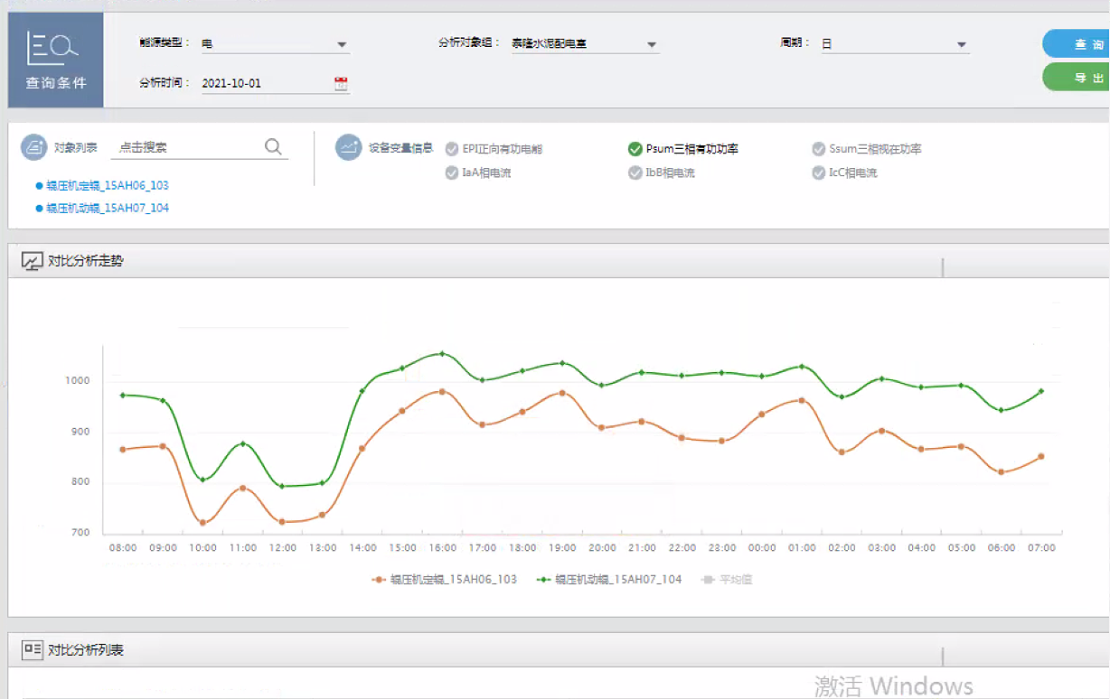The image size is (1110, 699).
Task: Select 辊压机定辊_15AH06_103 in object list
Action: 107,185
